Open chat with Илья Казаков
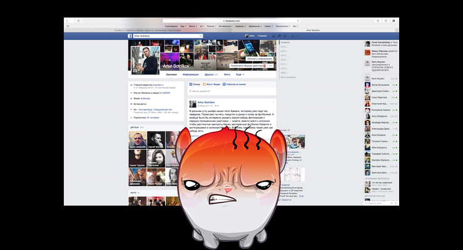Image resolution: width=463 pixels, height=250 pixels. click(381, 135)
